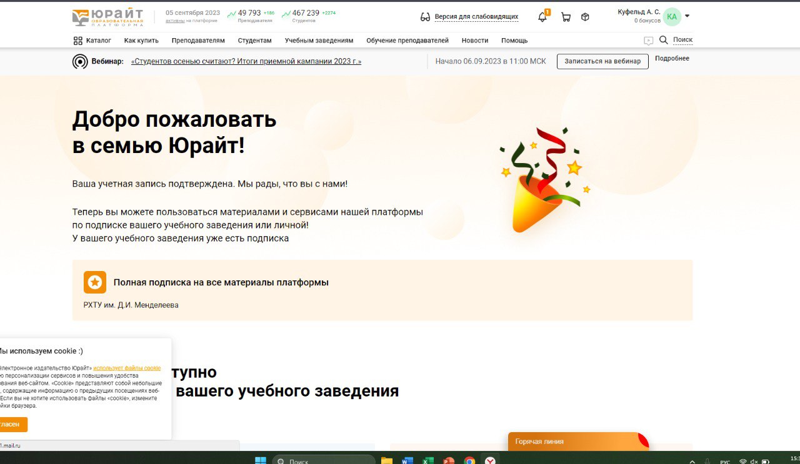Click Начало 06.09.2023 в 11:00 МСК text
The width and height of the screenshot is (800, 464).
491,61
